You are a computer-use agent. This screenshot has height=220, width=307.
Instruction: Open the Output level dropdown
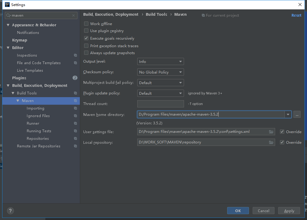point(161,62)
